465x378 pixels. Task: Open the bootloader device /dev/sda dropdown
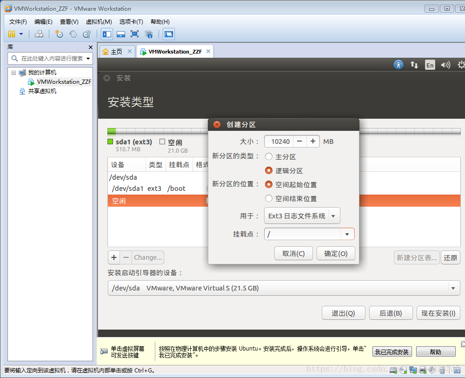(284, 288)
